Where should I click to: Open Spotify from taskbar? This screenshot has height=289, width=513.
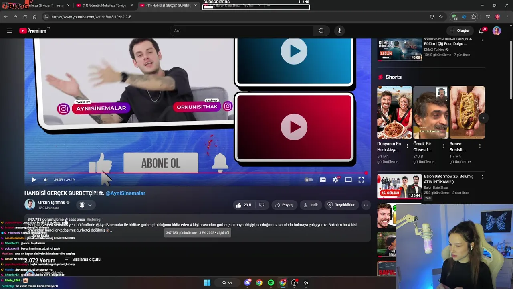pyautogui.click(x=271, y=283)
